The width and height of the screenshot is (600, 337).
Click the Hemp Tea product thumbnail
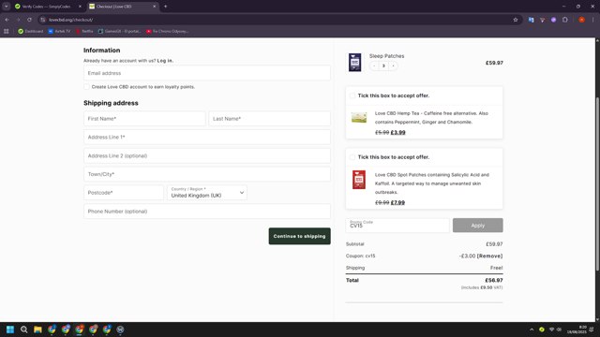pos(359,118)
